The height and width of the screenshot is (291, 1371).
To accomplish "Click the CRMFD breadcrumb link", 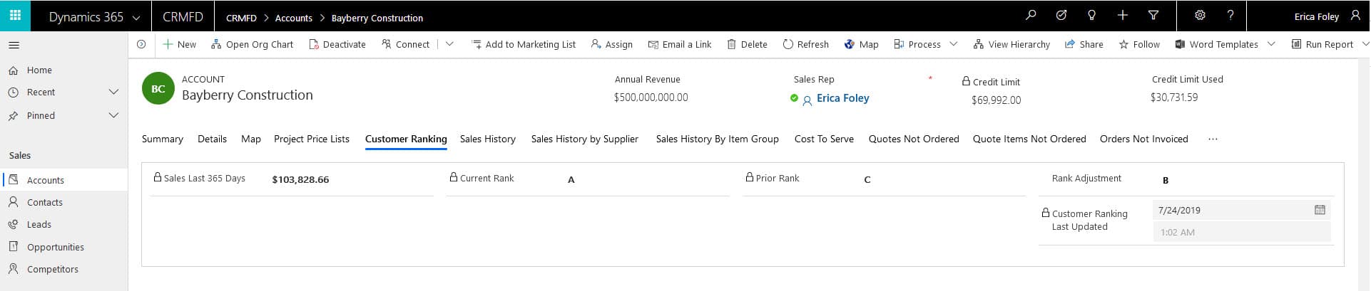I will [x=241, y=18].
